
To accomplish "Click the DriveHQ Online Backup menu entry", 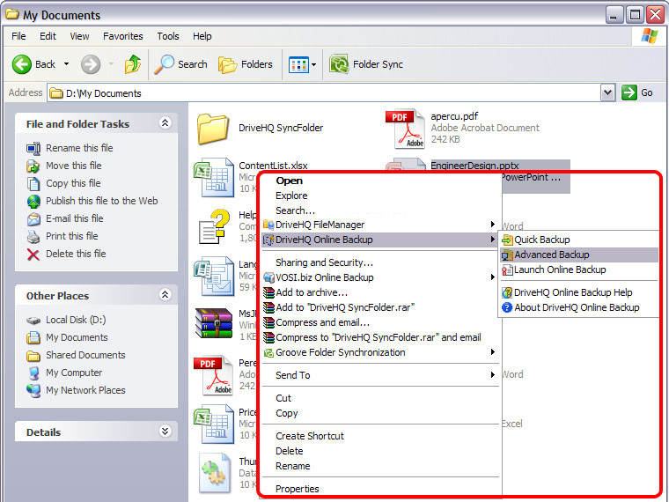I will coord(379,240).
